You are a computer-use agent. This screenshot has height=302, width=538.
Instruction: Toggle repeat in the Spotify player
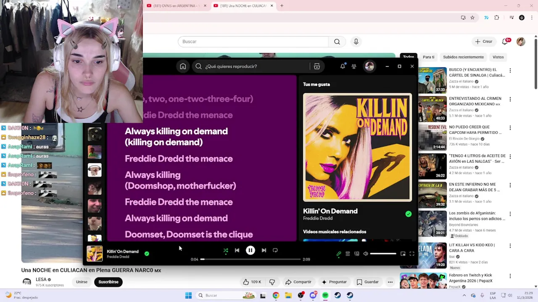click(x=275, y=250)
